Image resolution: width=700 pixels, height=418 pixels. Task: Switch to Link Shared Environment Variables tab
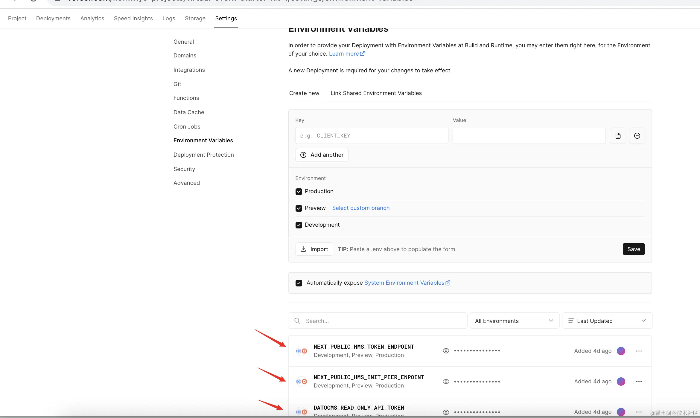(376, 93)
